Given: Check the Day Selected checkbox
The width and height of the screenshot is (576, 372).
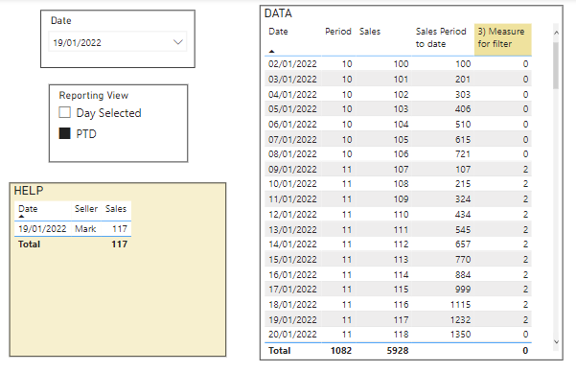Looking at the screenshot, I should pyautogui.click(x=64, y=112).
